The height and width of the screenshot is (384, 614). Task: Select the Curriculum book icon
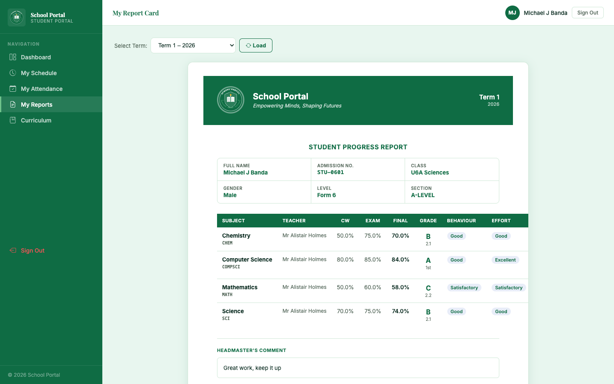(x=13, y=120)
